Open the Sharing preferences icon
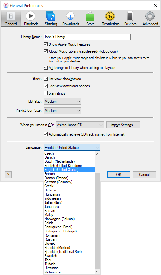This screenshot has height=275, width=161. (x=51, y=16)
